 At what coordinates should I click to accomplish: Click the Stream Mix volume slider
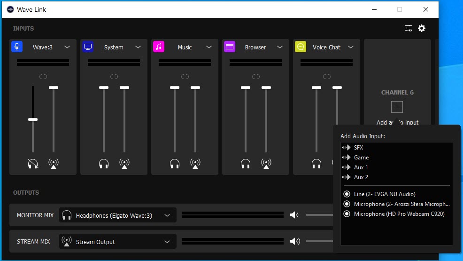coord(319,241)
